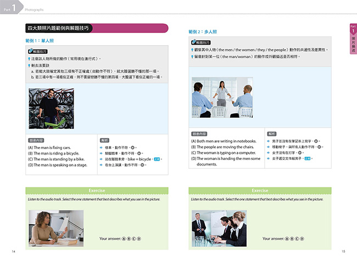Viewport: 357px width, 264px height.
Task: Select answer D in the right Exercise
Action: tap(302, 239)
